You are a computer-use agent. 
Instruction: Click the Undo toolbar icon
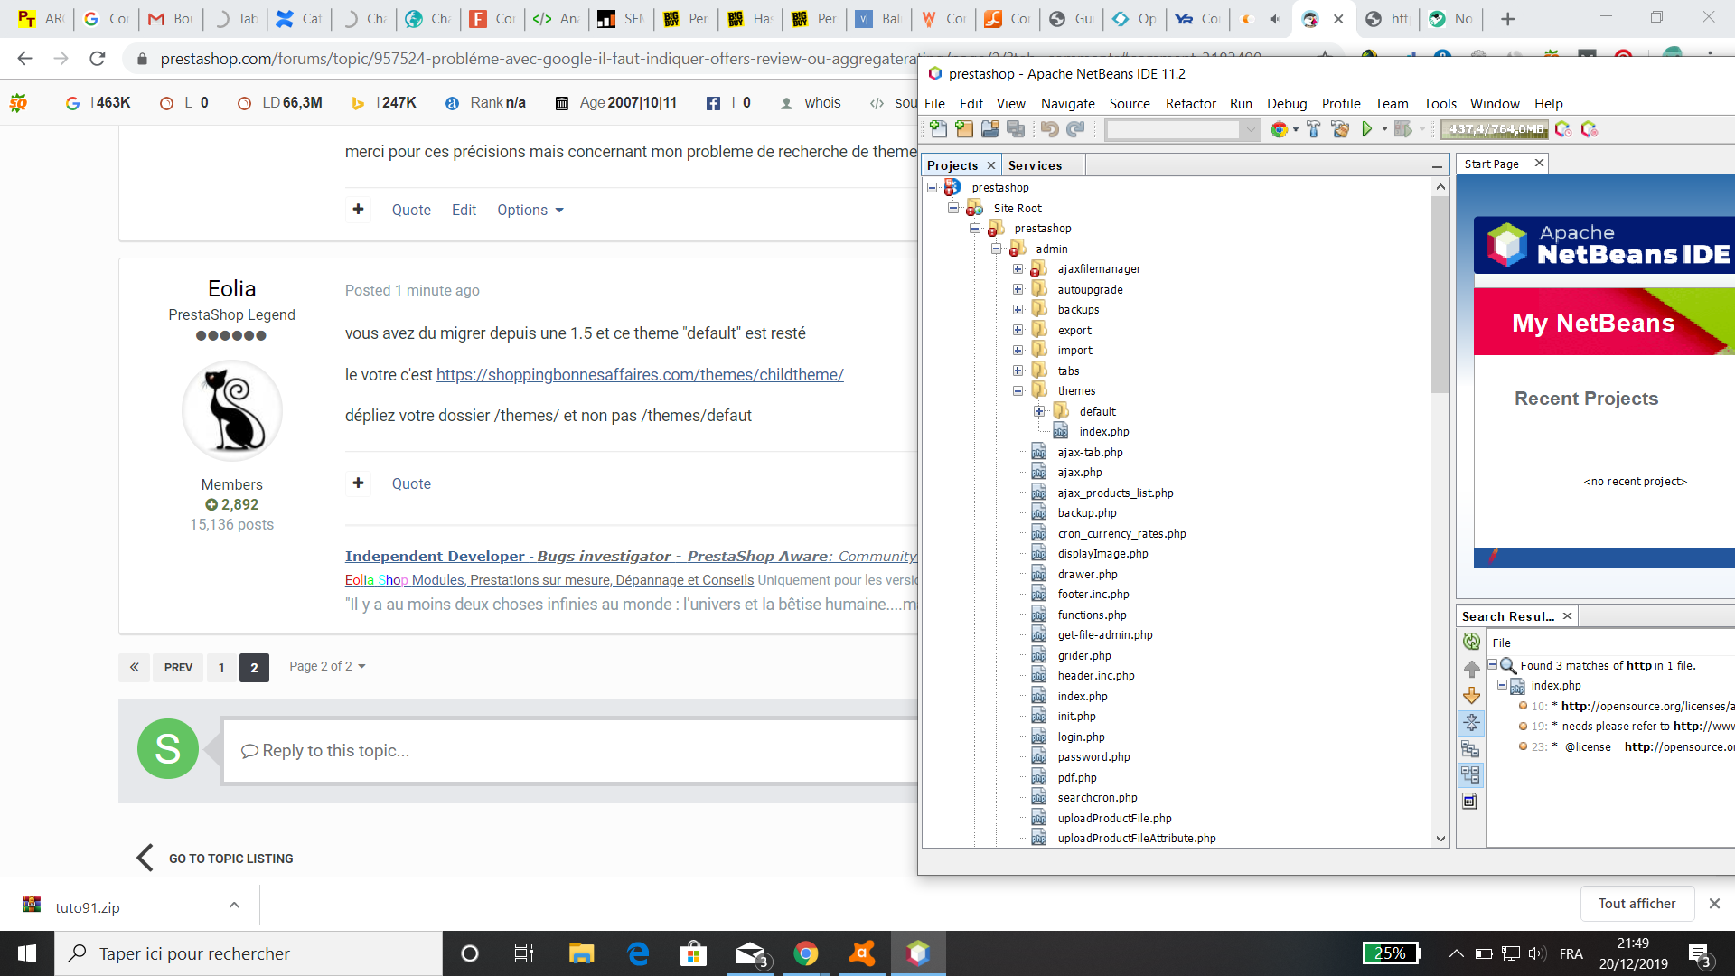[x=1049, y=129]
